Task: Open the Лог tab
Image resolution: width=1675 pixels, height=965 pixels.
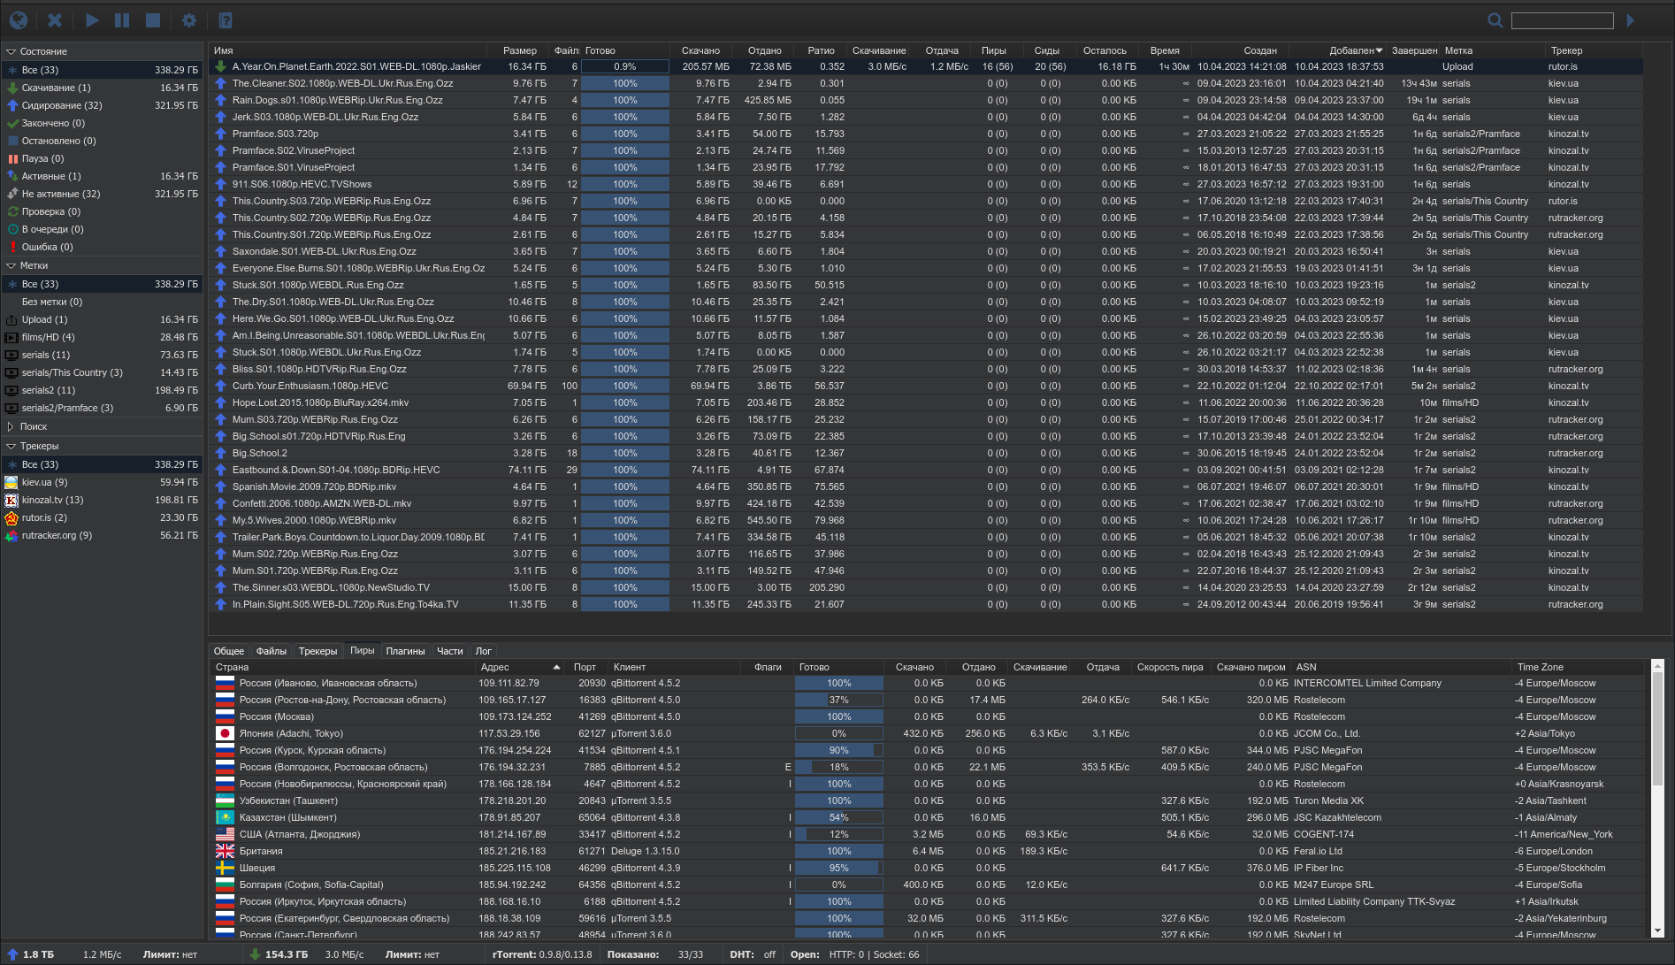Action: (483, 651)
